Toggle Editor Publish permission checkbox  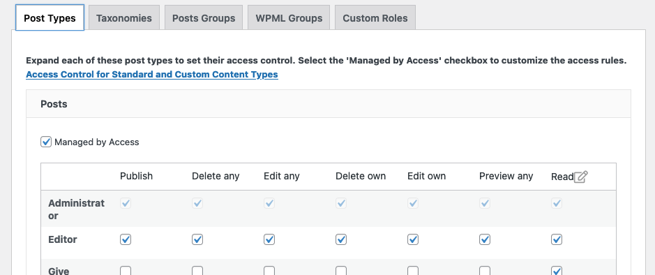(126, 239)
